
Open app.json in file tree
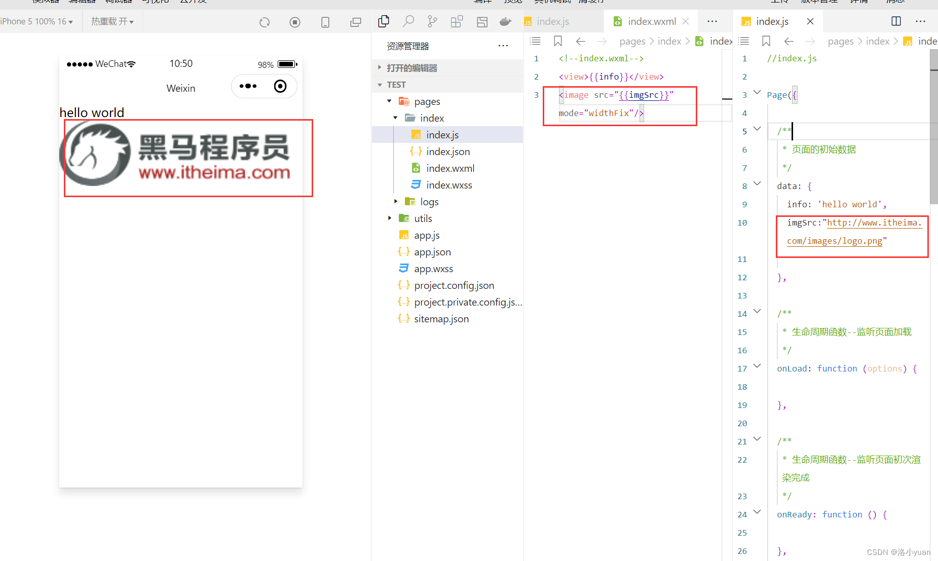point(447,252)
